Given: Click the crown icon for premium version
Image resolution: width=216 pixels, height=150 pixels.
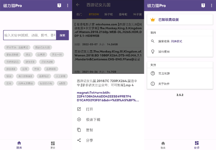Looking at the screenshot, I should click(153, 20).
